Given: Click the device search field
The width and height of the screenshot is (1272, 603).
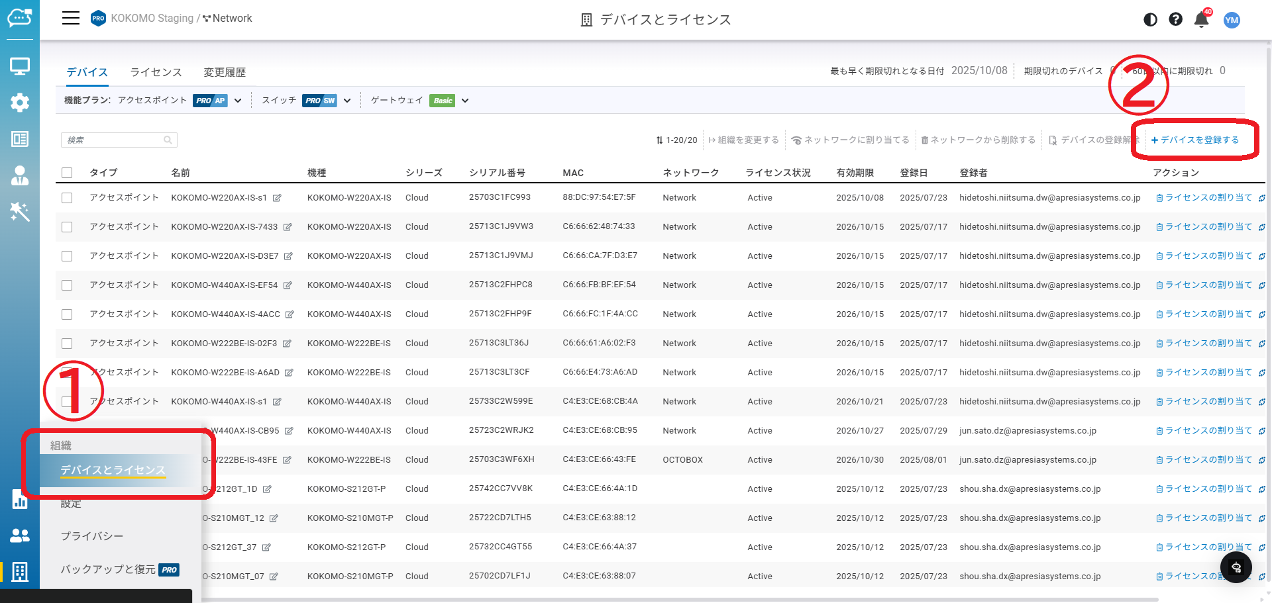Looking at the screenshot, I should pyautogui.click(x=119, y=140).
